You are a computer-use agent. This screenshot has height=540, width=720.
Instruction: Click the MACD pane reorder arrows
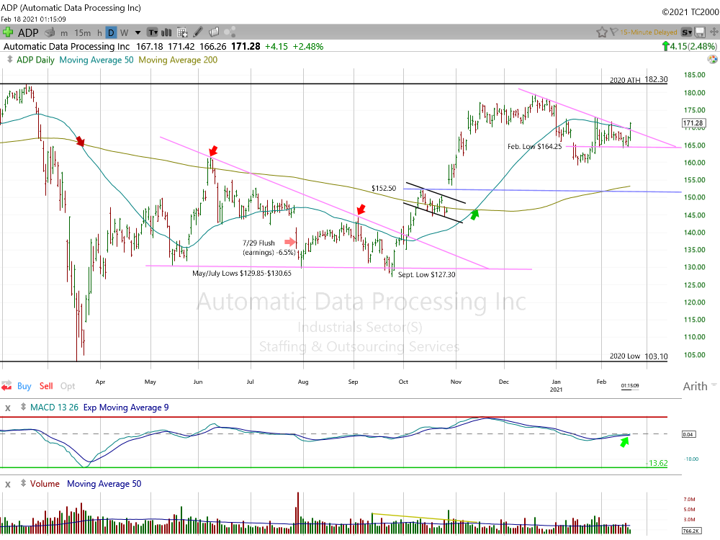point(23,407)
